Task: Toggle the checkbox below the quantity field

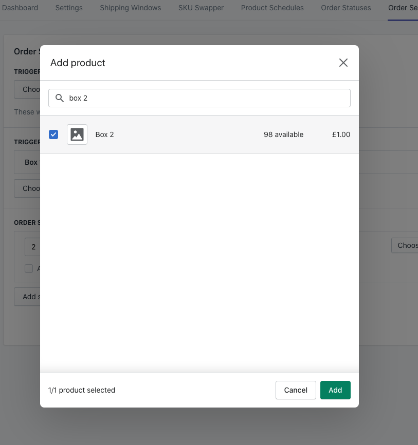Action: click(x=29, y=268)
